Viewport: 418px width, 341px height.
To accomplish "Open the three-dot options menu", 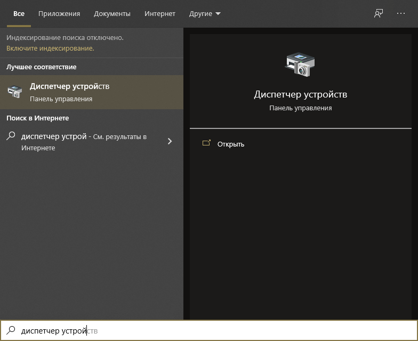I will point(401,13).
